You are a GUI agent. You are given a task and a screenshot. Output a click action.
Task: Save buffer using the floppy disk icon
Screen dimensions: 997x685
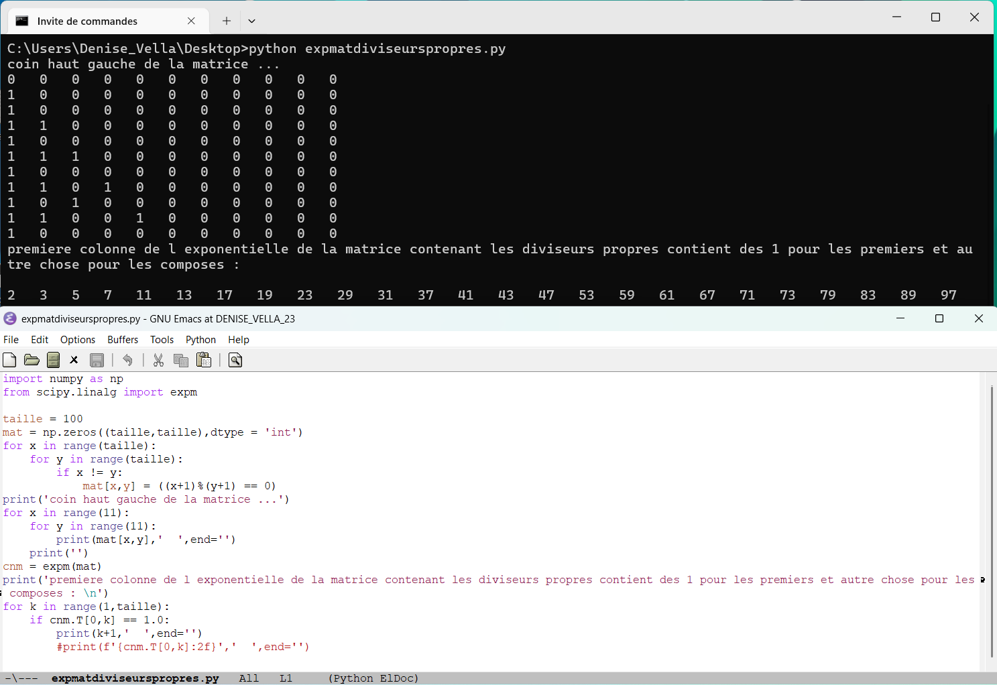point(97,361)
